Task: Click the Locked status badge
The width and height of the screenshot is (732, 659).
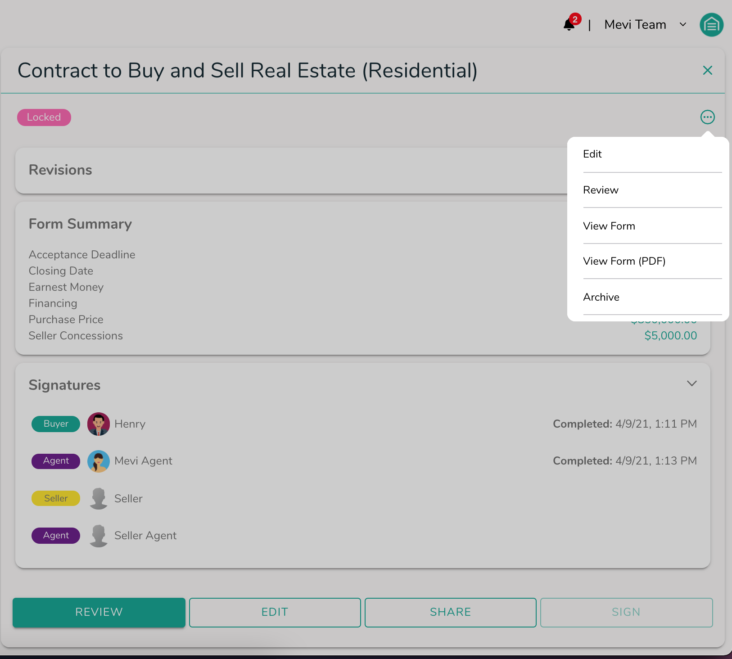Action: pyautogui.click(x=44, y=117)
